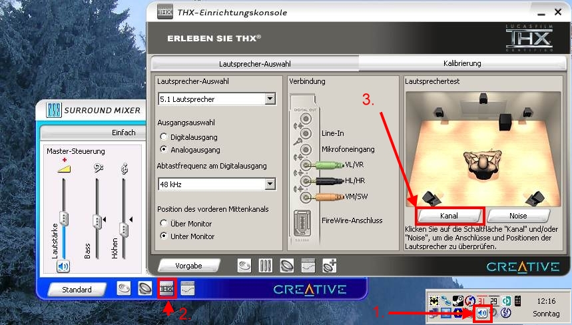
Task: Open THX console icon in Surround Mixer
Action: click(166, 289)
